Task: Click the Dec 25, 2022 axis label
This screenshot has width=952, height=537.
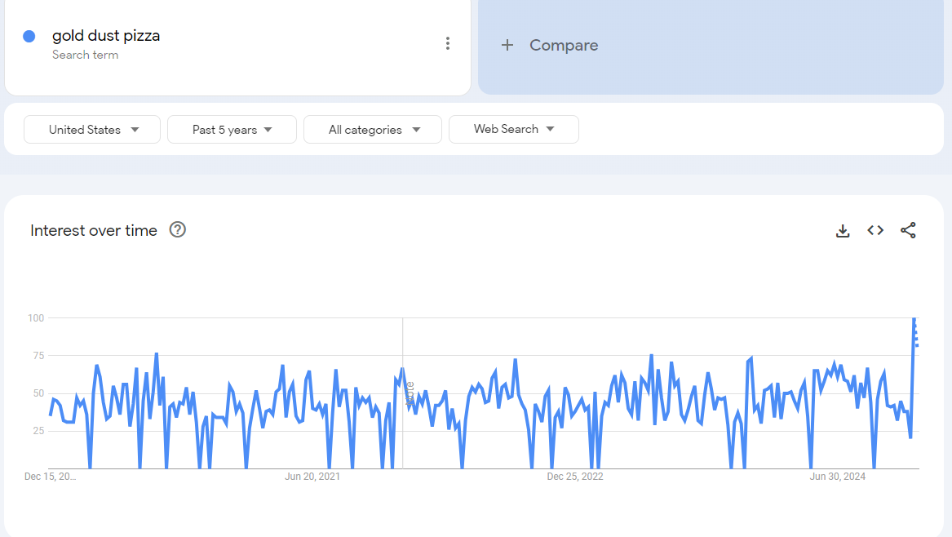Action: click(x=575, y=477)
